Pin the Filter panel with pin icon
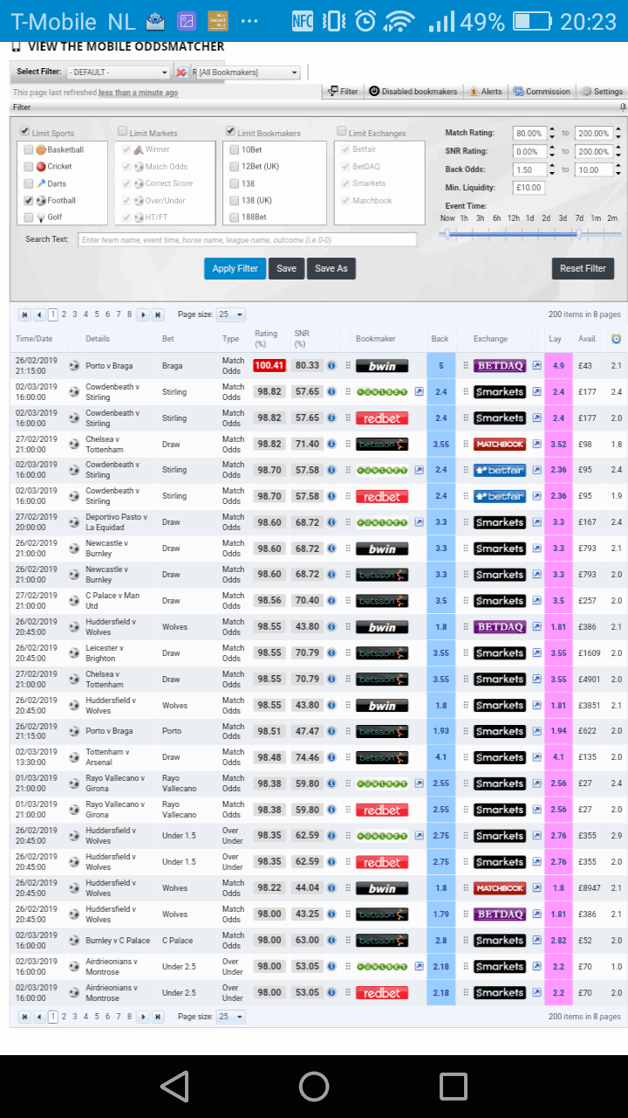Image resolution: width=628 pixels, height=1118 pixels. pyautogui.click(x=622, y=107)
